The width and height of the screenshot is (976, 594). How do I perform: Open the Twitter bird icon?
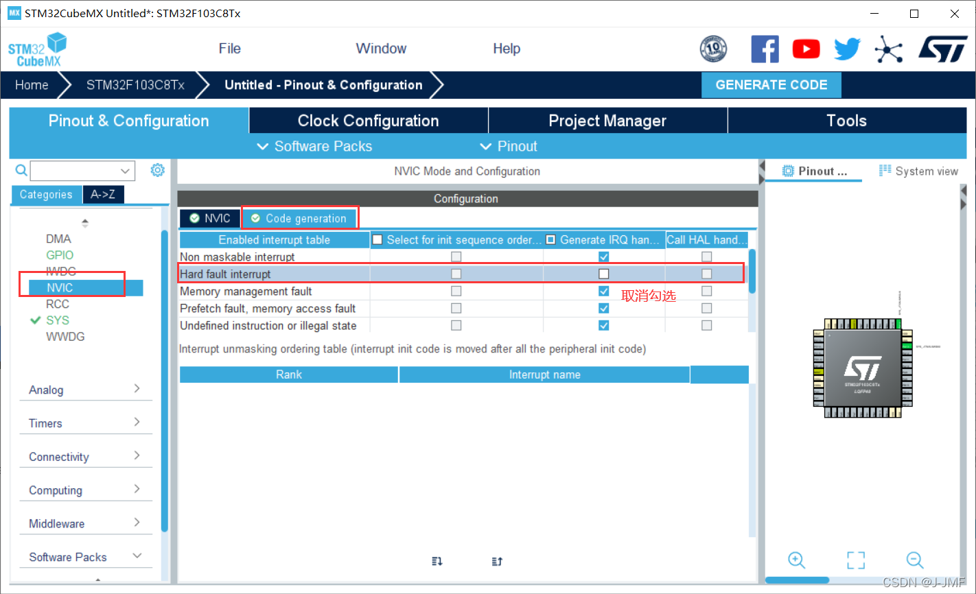[x=847, y=49]
